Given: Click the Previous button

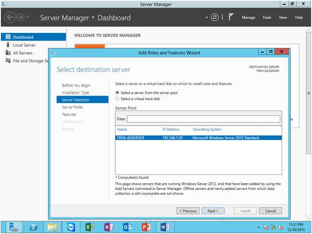Looking at the screenshot, I should point(188,211).
